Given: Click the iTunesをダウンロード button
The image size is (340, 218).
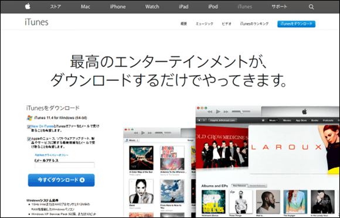Looking at the screenshot, I should coord(296,24).
